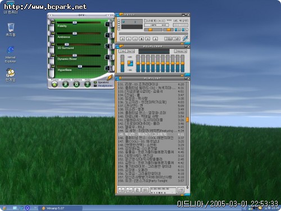Select playlist track 158 Party Tonight
This screenshot has width=281, height=211.
pyautogui.click(x=151, y=181)
